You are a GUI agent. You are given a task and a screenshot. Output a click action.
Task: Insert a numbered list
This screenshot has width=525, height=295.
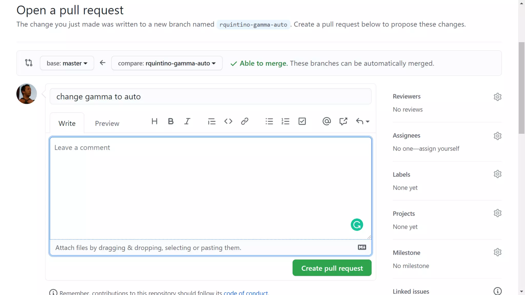(x=285, y=121)
